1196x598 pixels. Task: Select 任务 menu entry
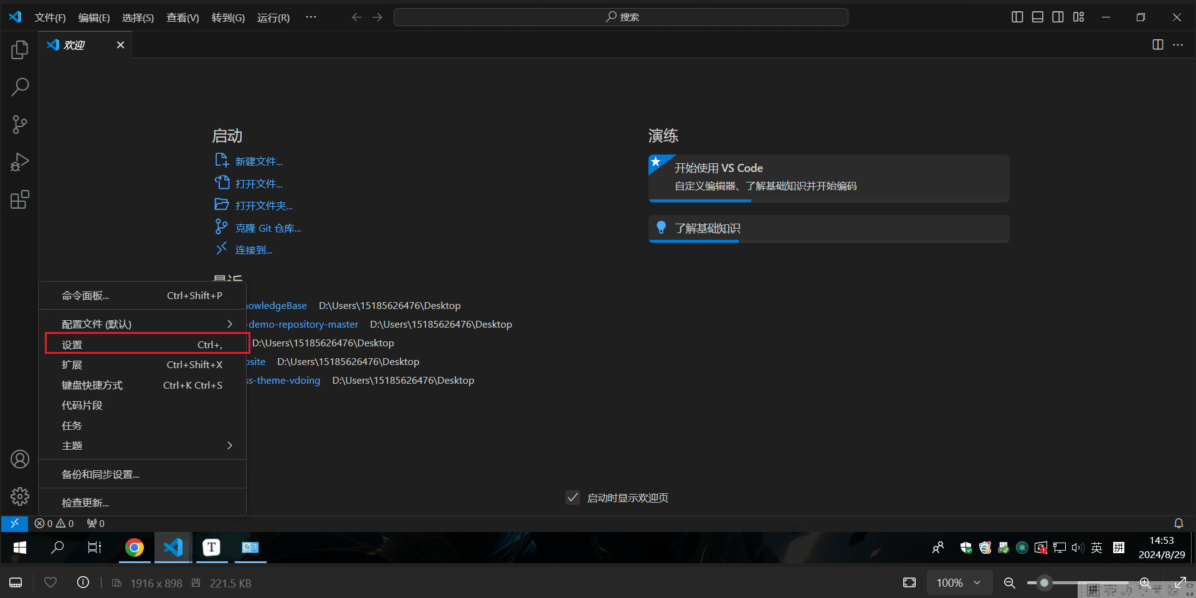[143, 425]
